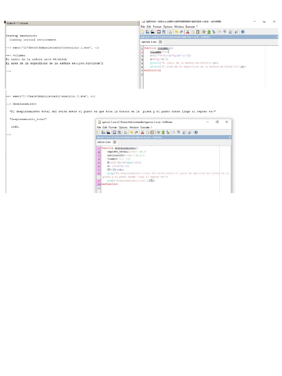Viewport: 282px width, 376px height.
Task: Select the ejercicio 2.sce document tab
Action: coord(104,142)
